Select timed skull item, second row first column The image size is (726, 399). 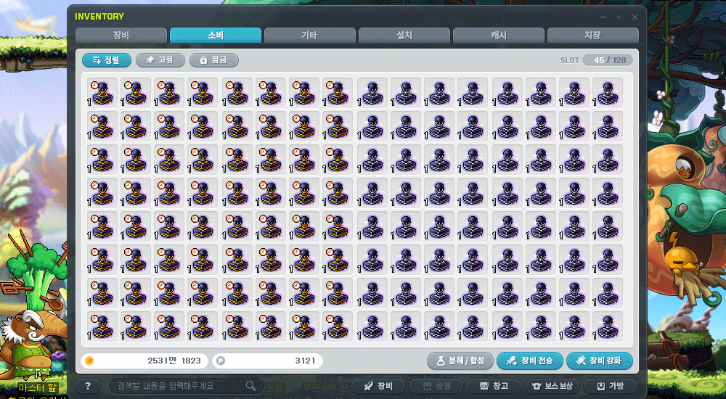[x=102, y=126]
